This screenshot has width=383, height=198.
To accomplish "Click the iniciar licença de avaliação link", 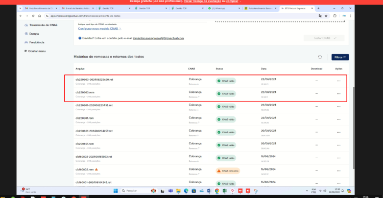I will pyautogui.click(x=203, y=1).
